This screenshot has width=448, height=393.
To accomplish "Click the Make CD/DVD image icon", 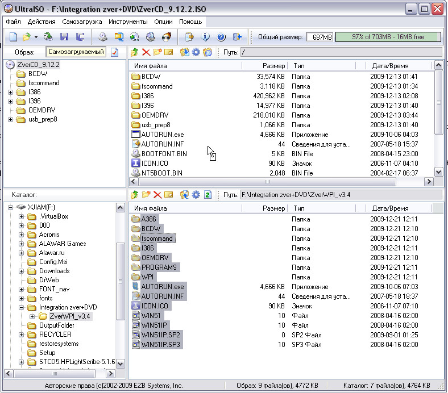I will [103, 37].
